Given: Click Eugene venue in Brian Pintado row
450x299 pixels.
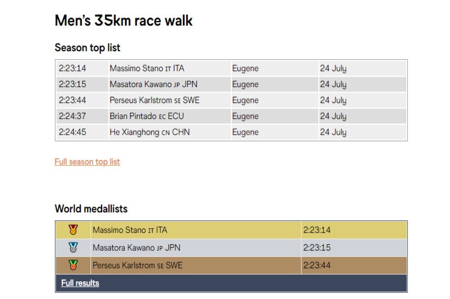Looking at the screenshot, I should (x=245, y=116).
